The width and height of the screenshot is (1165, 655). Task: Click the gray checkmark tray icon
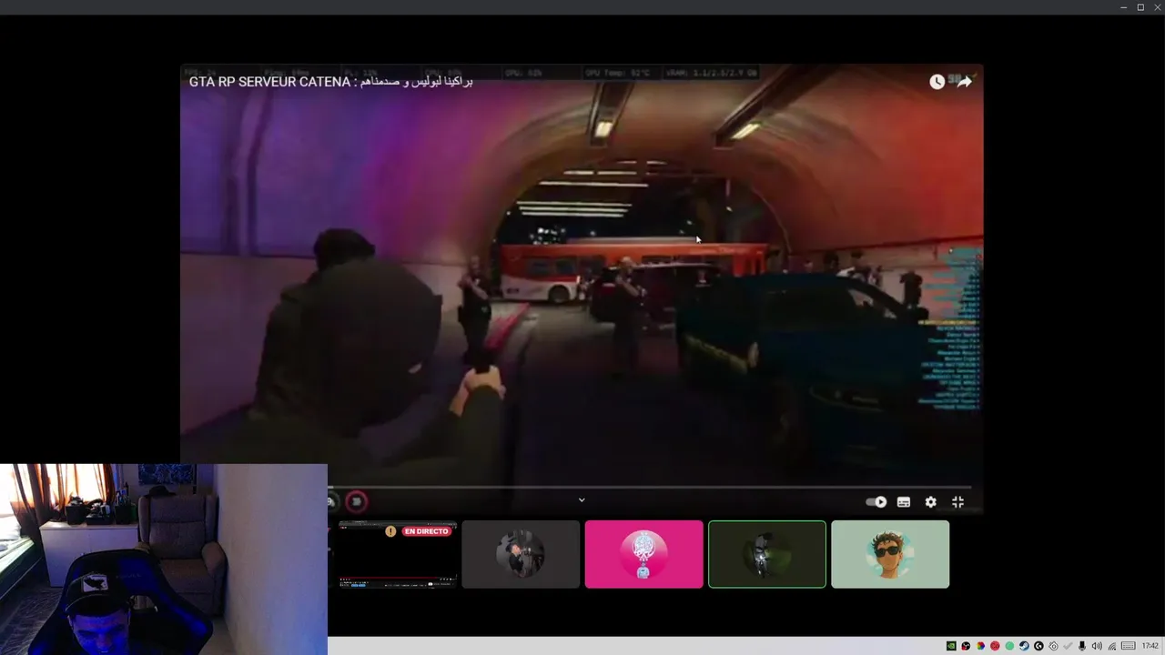coord(1068,646)
